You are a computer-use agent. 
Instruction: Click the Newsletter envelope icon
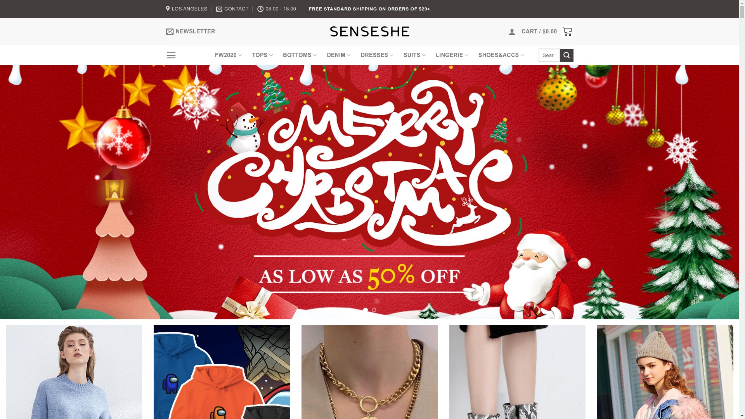(170, 32)
